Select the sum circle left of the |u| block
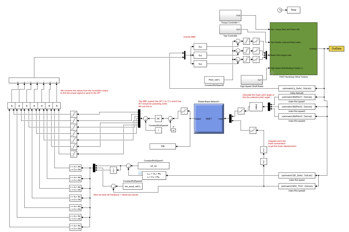 click(x=145, y=118)
